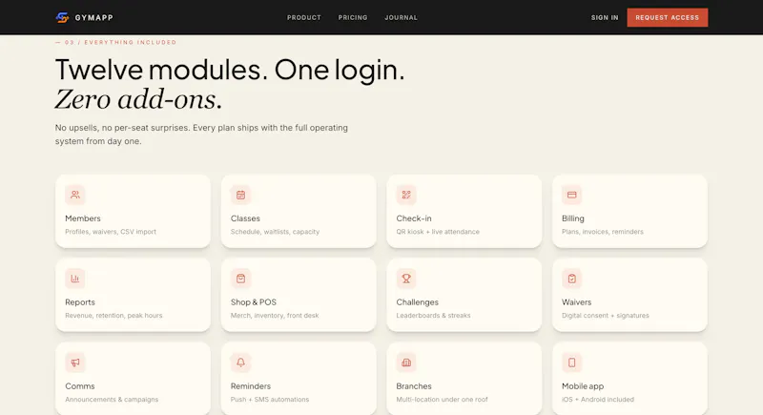Select the Comms card title
Image resolution: width=763 pixels, height=415 pixels.
point(80,385)
